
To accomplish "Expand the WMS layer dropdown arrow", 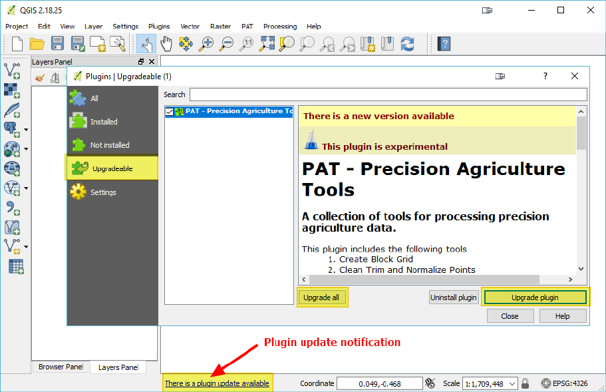I will click(26, 149).
